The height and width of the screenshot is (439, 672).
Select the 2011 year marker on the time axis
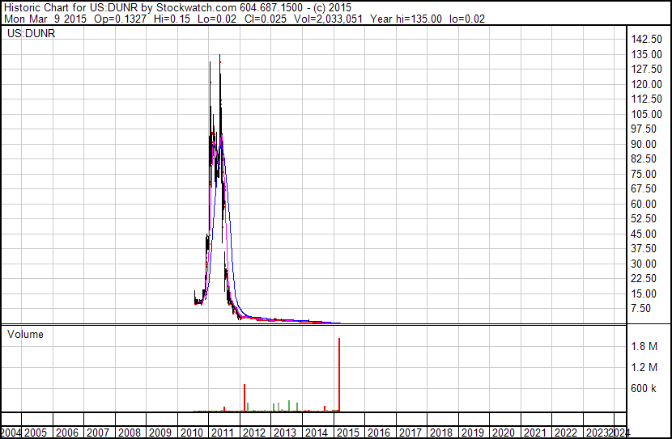click(x=223, y=433)
